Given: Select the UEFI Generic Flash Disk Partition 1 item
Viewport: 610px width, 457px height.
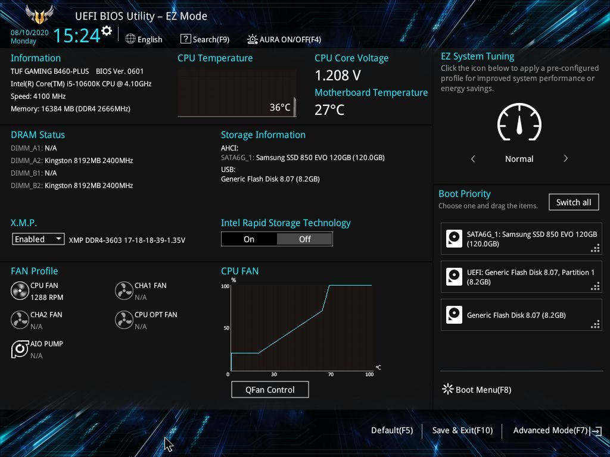Looking at the screenshot, I should 521,277.
